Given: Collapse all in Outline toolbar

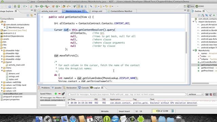Looking at the screenshot, I should click(199, 15).
